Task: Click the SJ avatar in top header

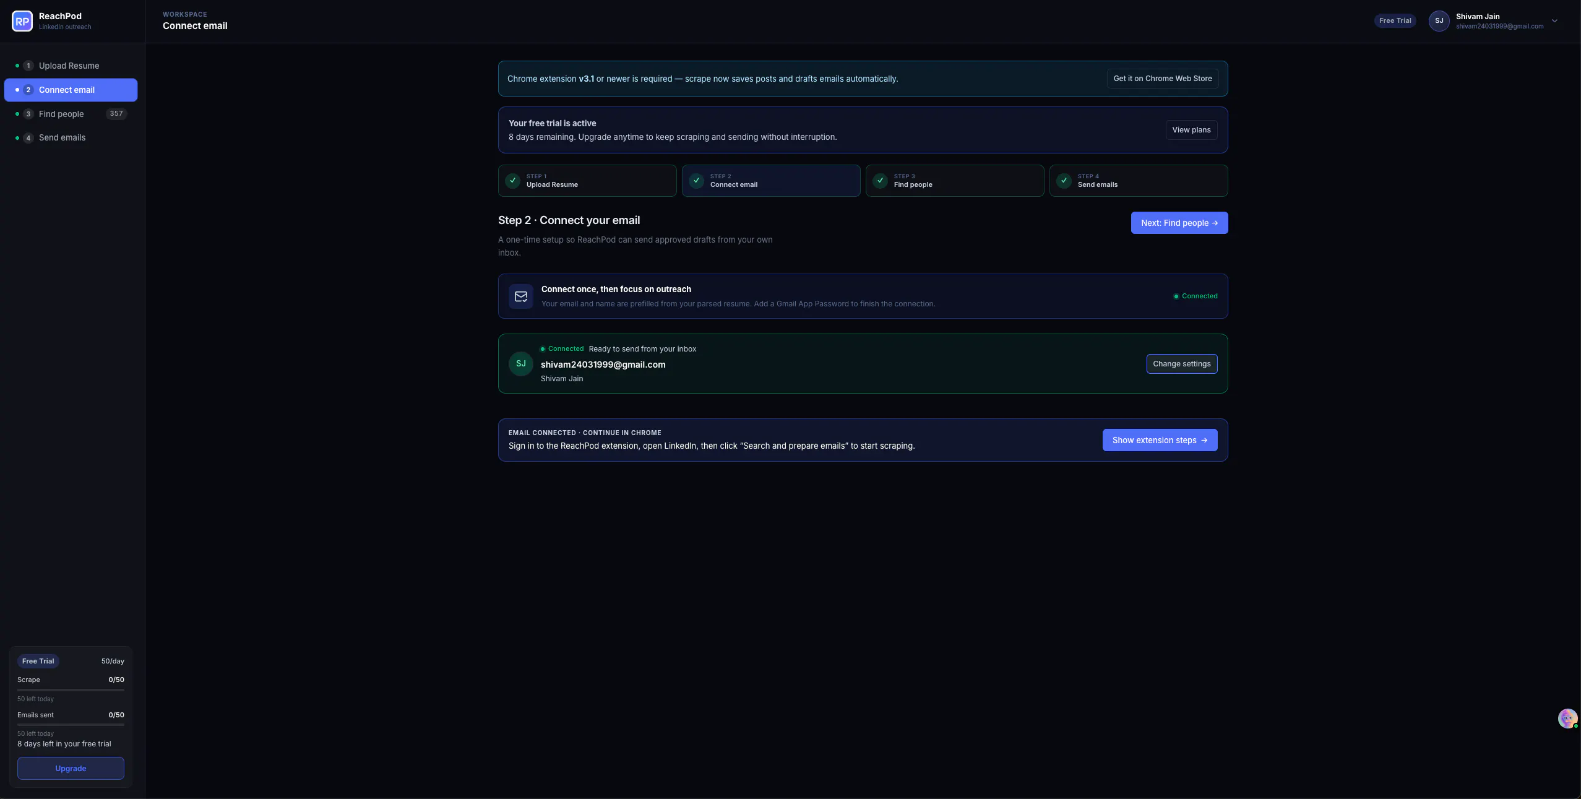Action: (1439, 21)
